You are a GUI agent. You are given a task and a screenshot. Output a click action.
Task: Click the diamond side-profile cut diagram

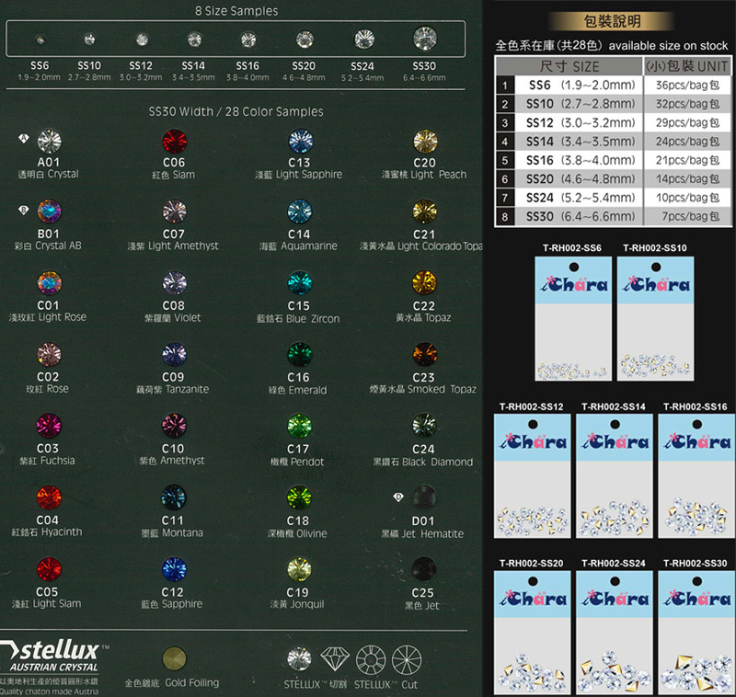[335, 659]
